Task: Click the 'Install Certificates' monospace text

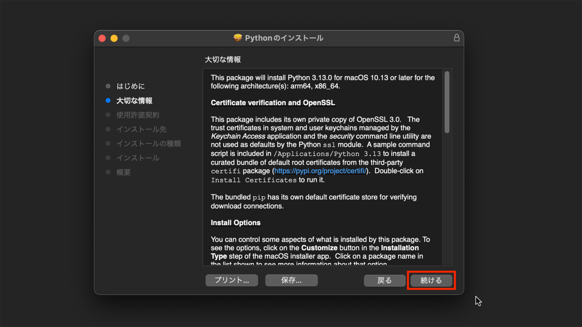Action: 254,180
